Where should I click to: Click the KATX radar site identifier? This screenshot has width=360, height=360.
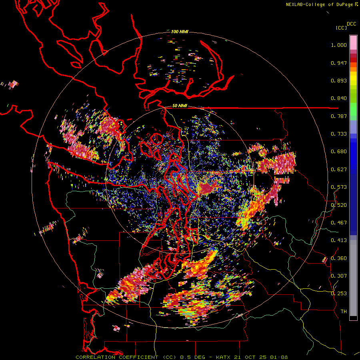tap(223, 357)
